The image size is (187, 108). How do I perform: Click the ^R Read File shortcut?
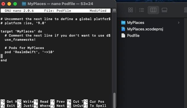pyautogui.click(x=41, y=102)
